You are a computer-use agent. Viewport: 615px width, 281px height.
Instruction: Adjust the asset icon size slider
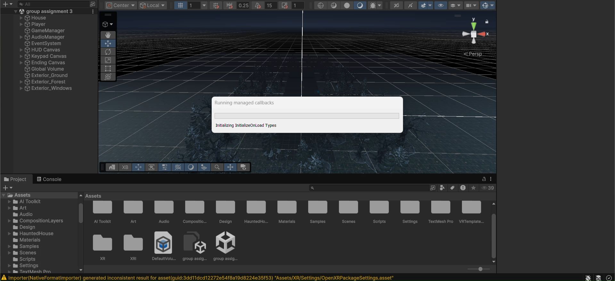[480, 269]
